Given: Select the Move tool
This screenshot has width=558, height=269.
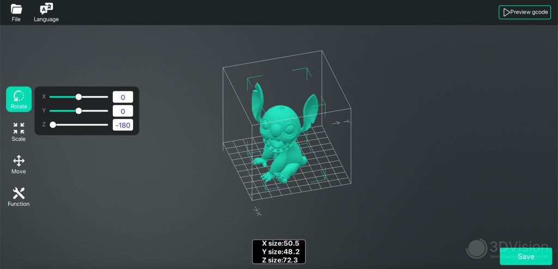Looking at the screenshot, I should (x=19, y=164).
